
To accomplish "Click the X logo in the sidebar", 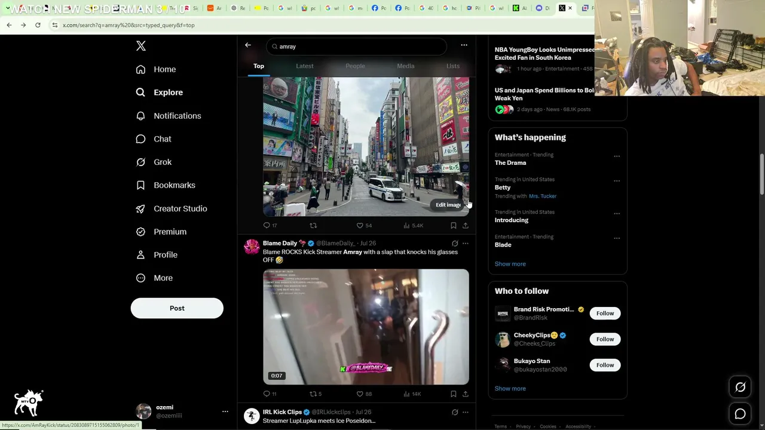I will click(x=141, y=46).
